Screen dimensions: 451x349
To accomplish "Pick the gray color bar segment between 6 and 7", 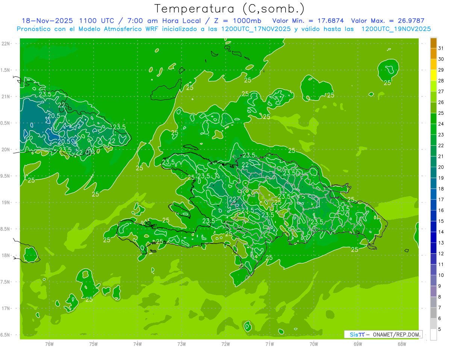I will 433,313.
